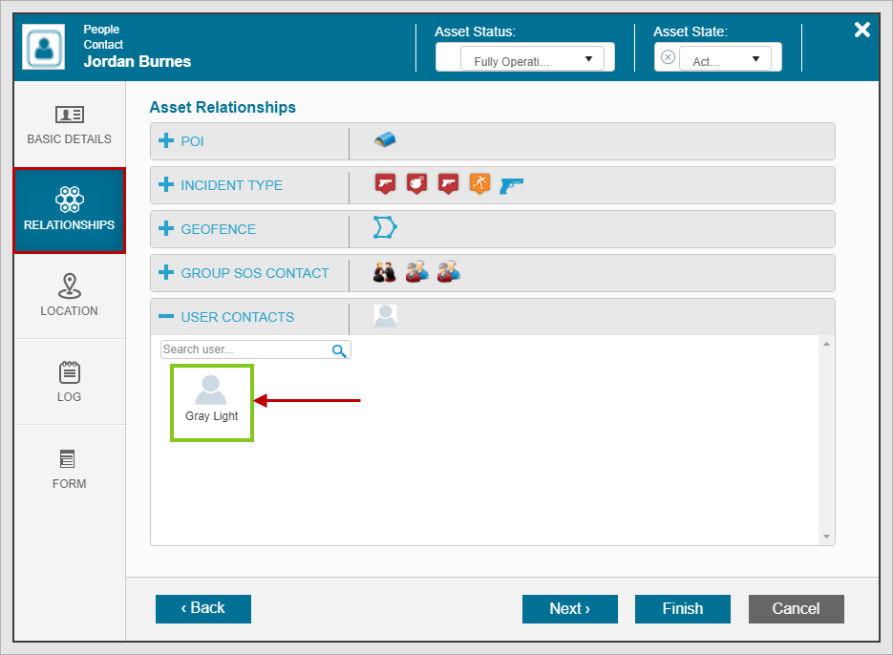Screen dimensions: 893x655
Task: Click the geofence polygon shape icon
Action: [385, 228]
